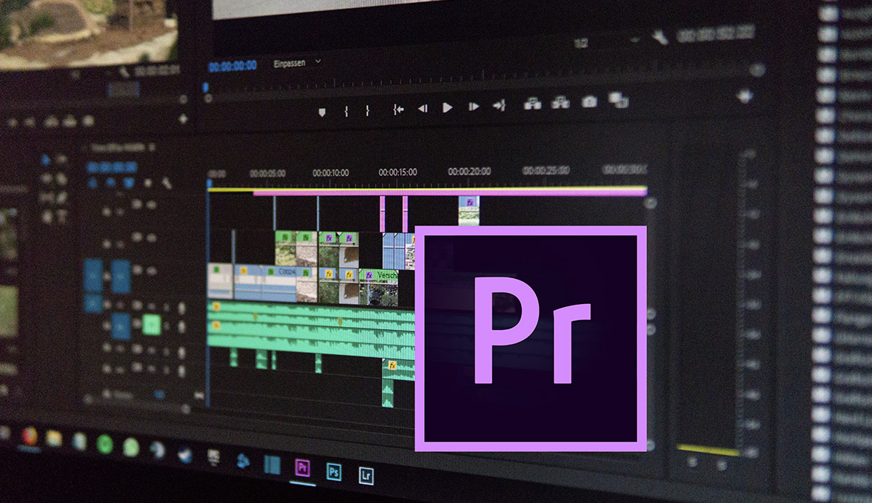
Task: Step forward one frame
Action: (x=473, y=107)
